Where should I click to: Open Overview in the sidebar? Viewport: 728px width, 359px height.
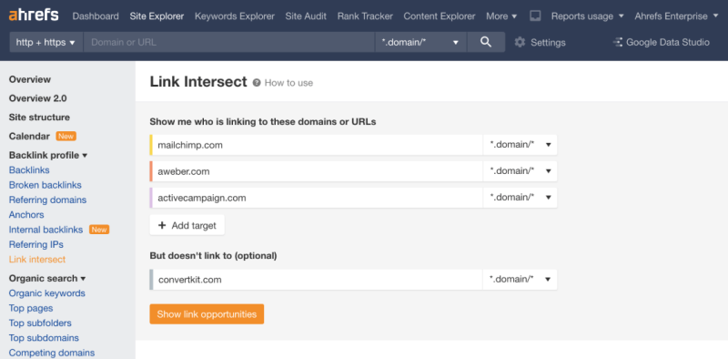[30, 79]
